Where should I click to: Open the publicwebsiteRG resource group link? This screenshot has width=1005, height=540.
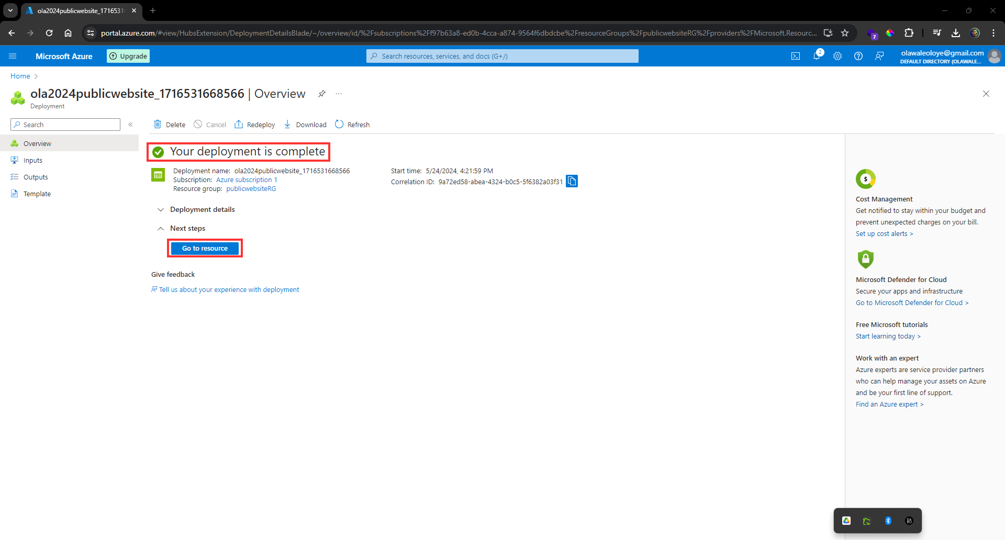tap(251, 189)
